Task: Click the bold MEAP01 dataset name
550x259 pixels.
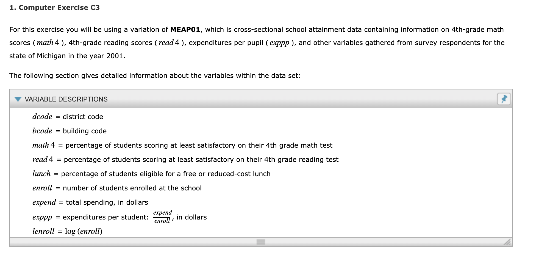Action: click(x=186, y=29)
